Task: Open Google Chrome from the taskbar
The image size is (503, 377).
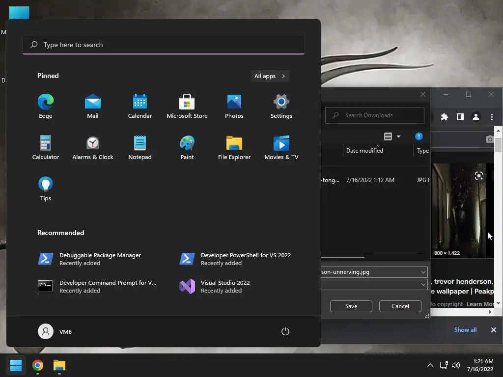Action: [38, 365]
